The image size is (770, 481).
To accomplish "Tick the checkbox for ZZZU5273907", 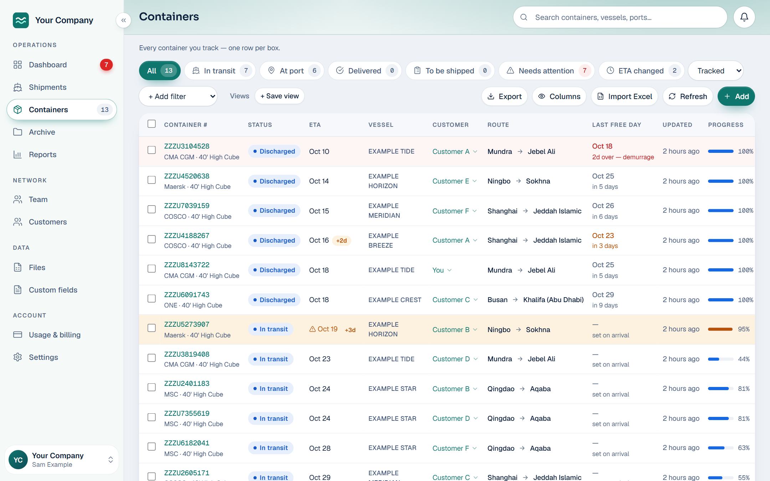I will click(152, 328).
